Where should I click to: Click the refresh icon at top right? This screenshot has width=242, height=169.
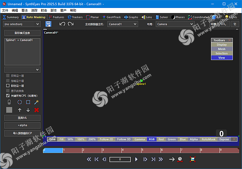pyautogui.click(x=235, y=24)
